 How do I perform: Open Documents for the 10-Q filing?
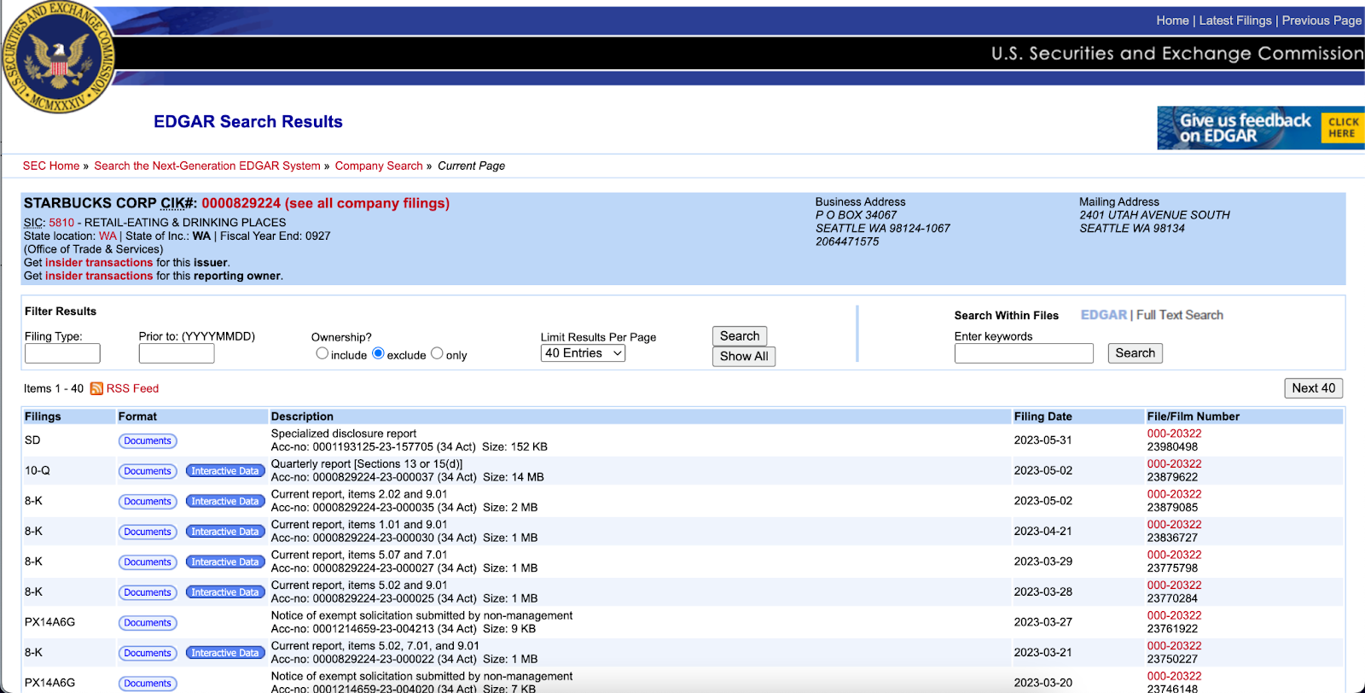[x=148, y=471]
